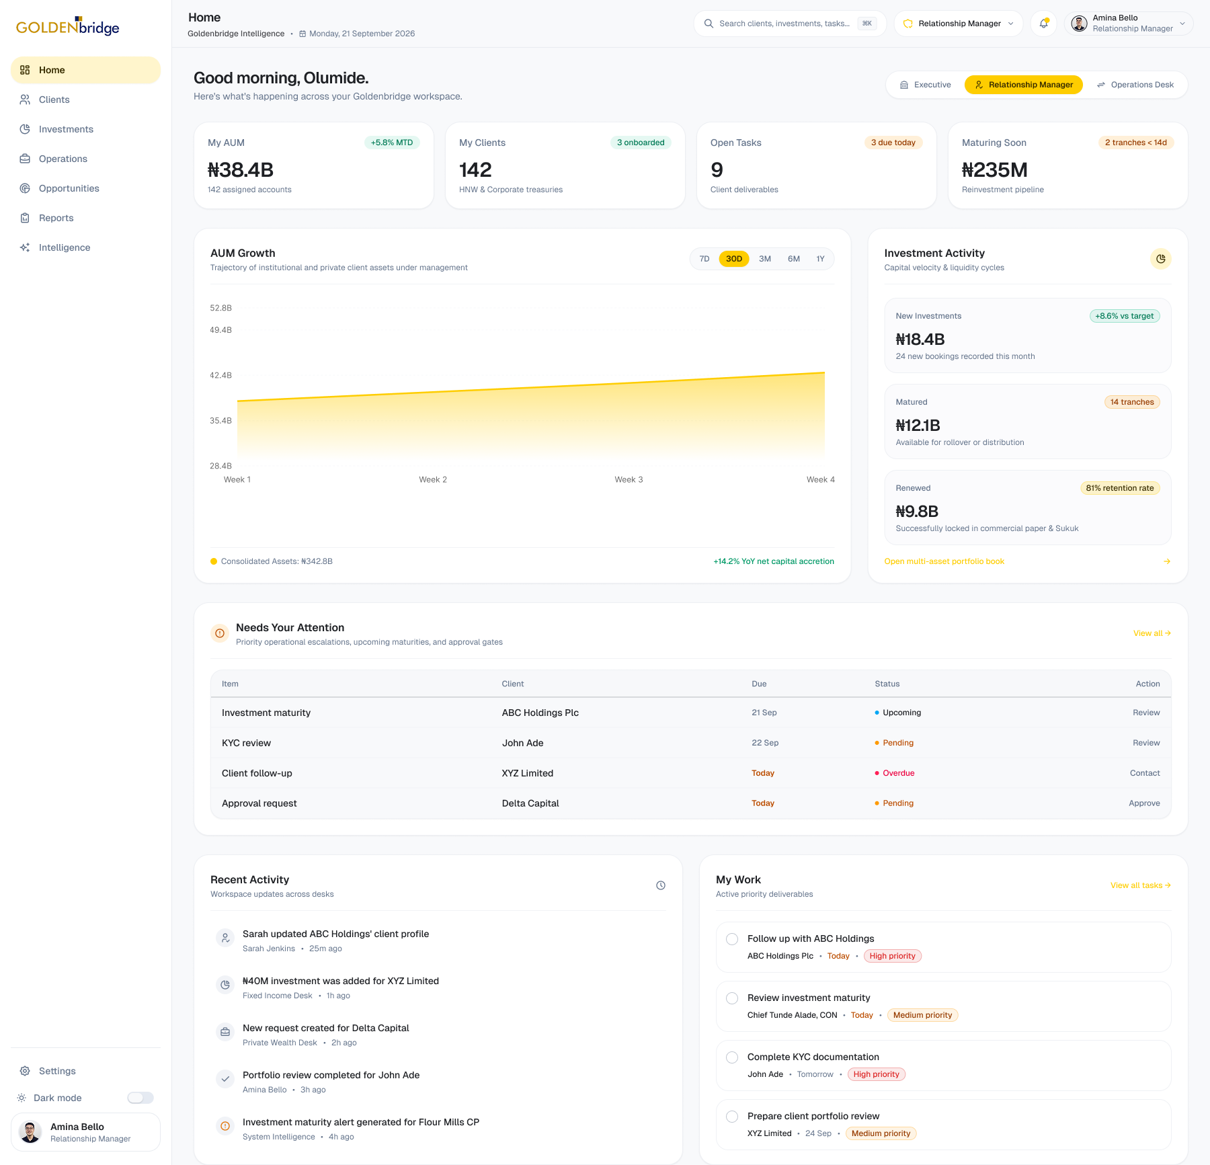Switch to the Operations Desk view tab
The image size is (1210, 1165).
(x=1135, y=85)
